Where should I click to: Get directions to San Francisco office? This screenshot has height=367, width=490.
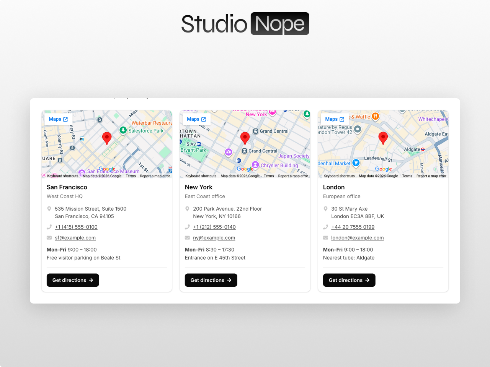73,280
